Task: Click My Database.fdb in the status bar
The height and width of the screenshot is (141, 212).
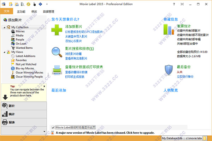Action: [172, 138]
